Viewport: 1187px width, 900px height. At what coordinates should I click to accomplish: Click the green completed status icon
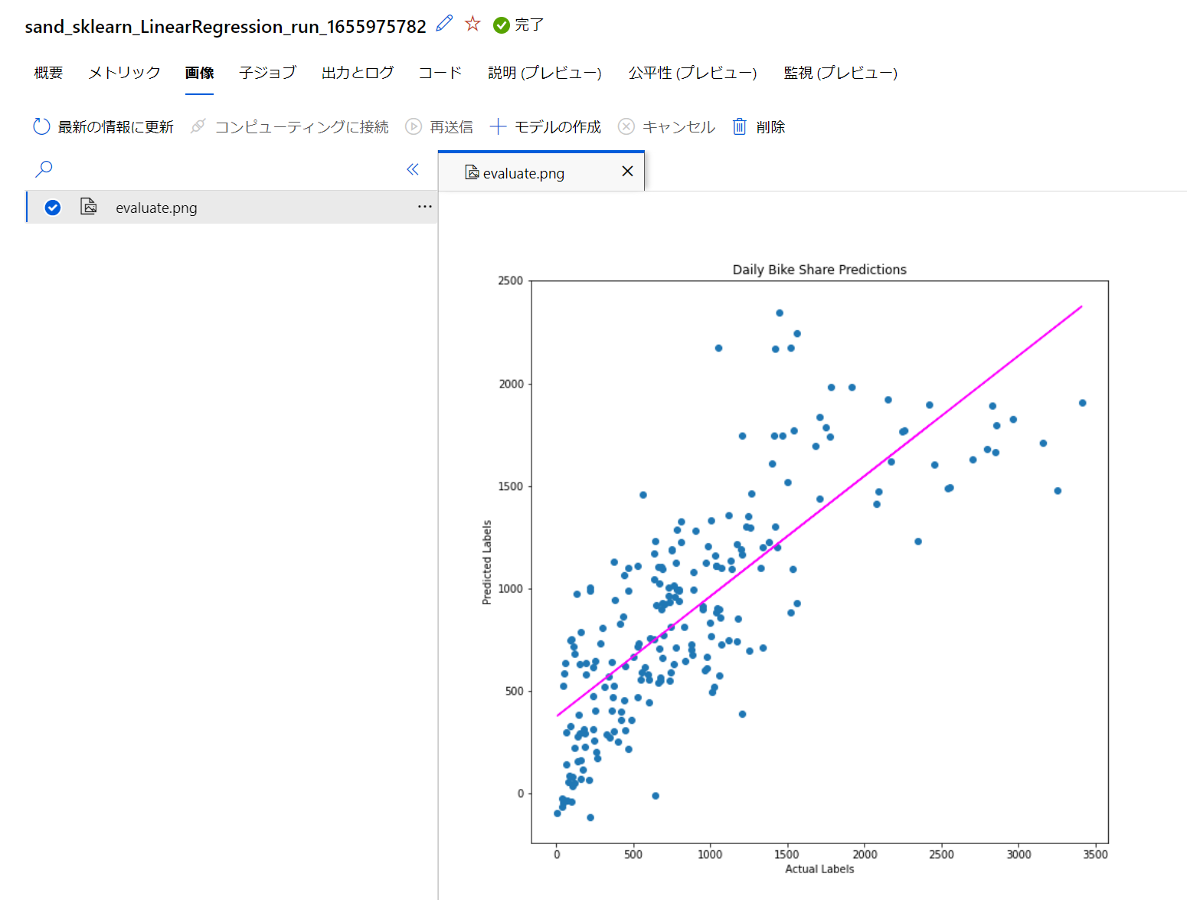coord(502,25)
